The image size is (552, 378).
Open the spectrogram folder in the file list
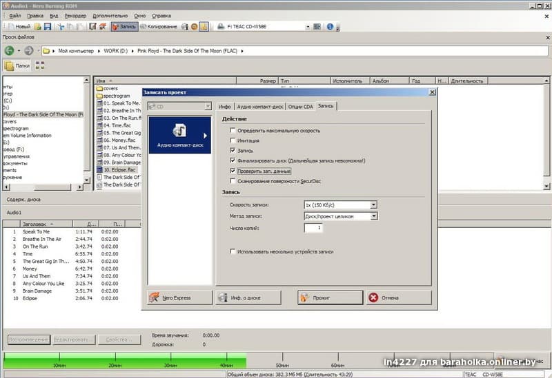click(113, 96)
